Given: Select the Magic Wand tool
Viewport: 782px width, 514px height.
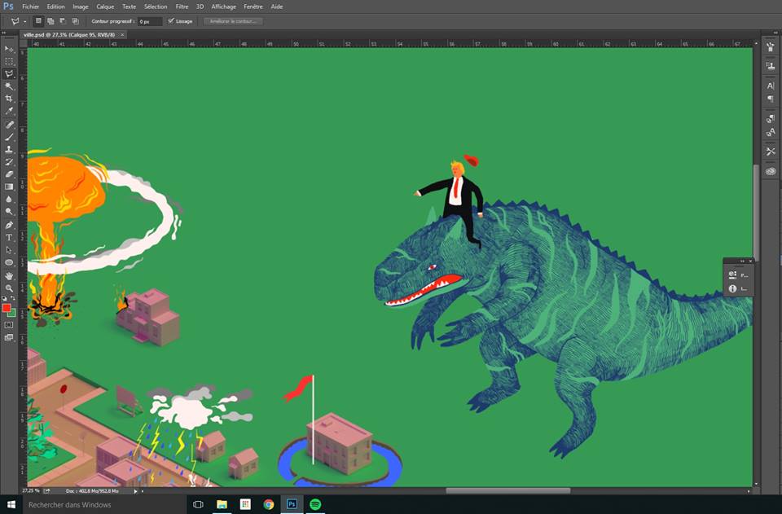Looking at the screenshot, I should tap(9, 86).
